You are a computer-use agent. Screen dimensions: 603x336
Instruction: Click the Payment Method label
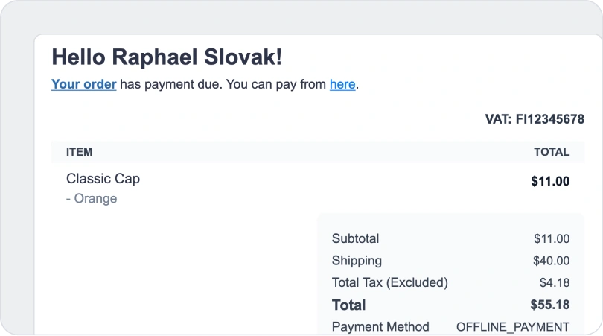point(380,326)
